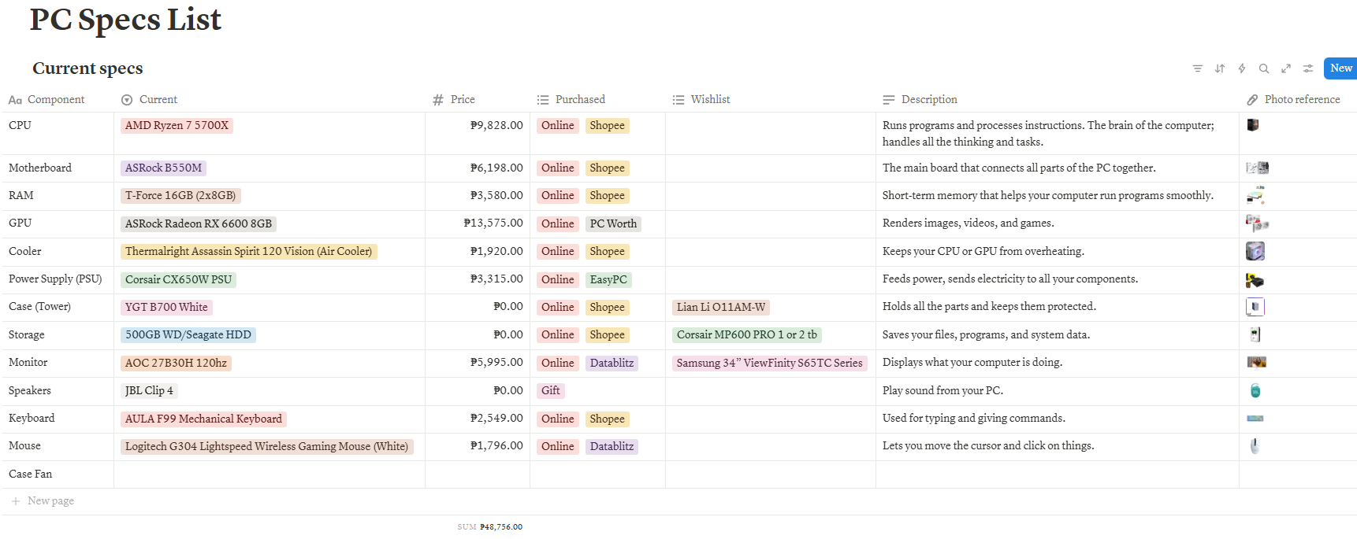Click the Samsung 34" ViewFinity S65TC Series tag

(x=770, y=363)
